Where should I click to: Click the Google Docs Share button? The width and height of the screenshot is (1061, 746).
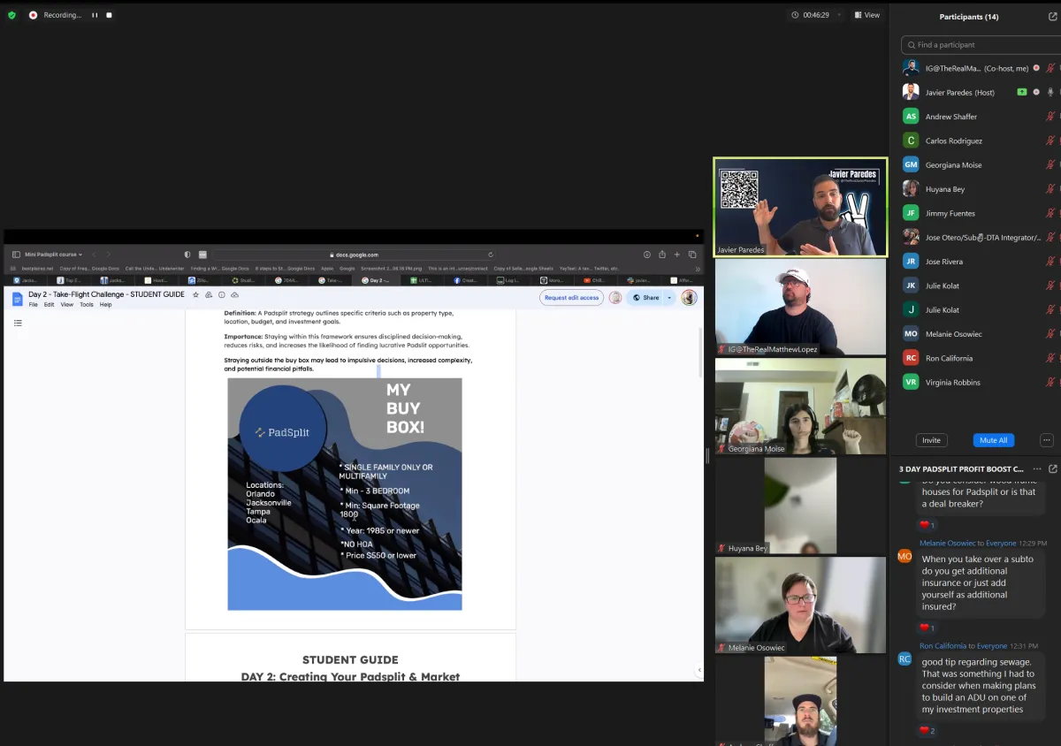pos(645,298)
